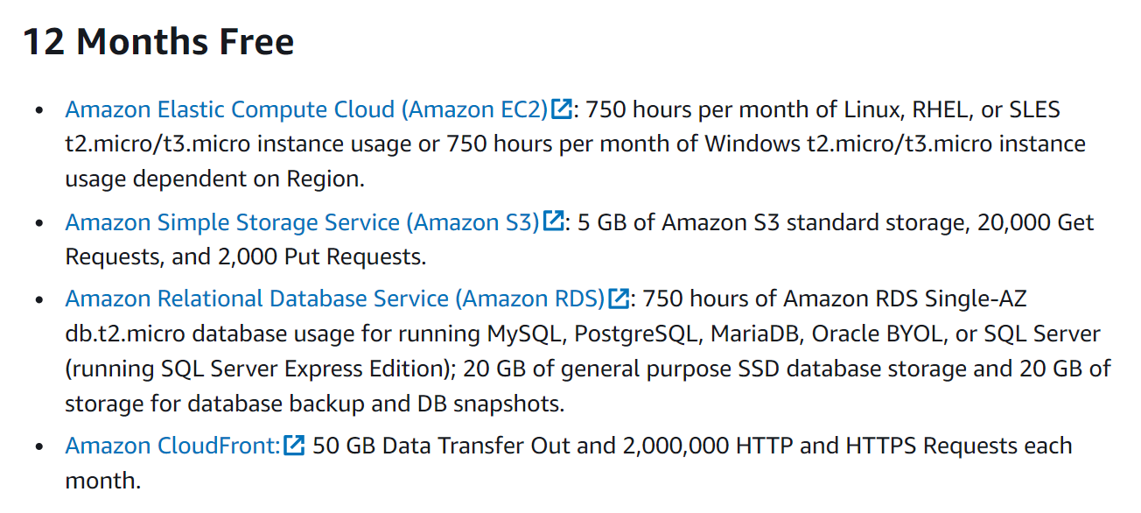Click the bullet point before the CloudFront entry
1141x513 pixels.
click(x=38, y=447)
